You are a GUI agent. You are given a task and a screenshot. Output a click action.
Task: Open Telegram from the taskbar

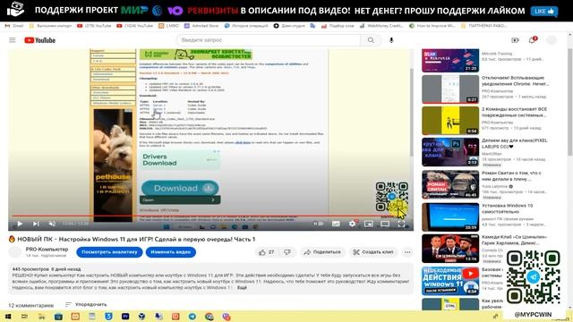192,317
